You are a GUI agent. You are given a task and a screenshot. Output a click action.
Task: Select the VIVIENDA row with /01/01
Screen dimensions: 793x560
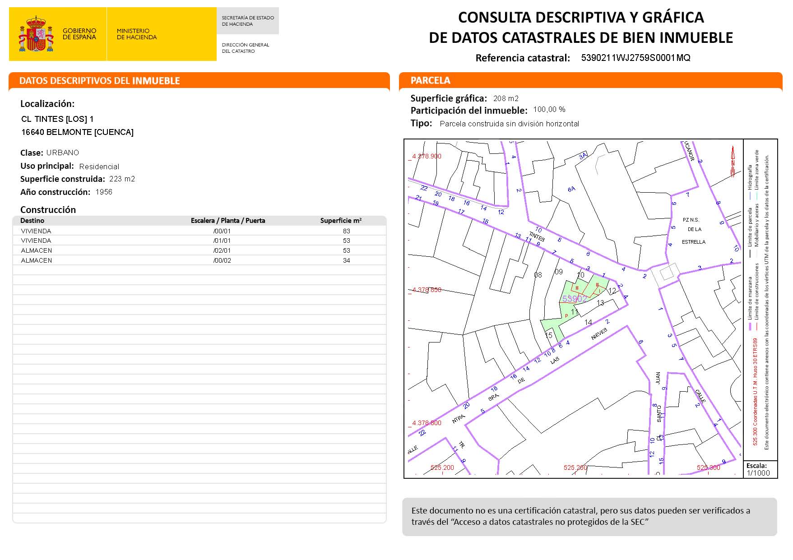point(199,241)
